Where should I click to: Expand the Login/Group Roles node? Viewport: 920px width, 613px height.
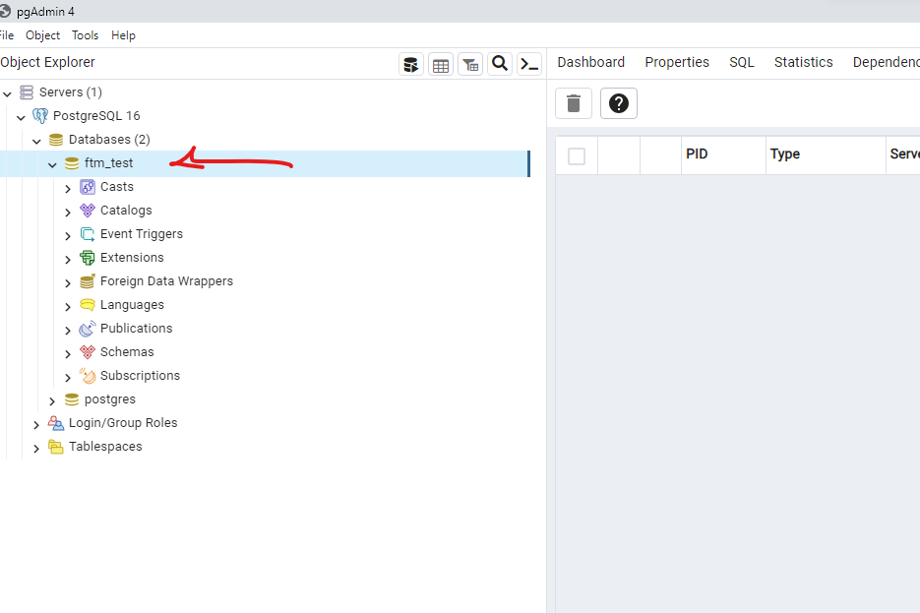(37, 425)
